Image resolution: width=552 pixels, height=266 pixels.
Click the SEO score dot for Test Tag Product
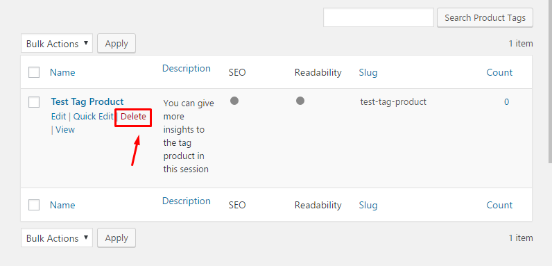(234, 101)
